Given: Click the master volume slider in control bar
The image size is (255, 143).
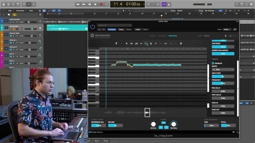Looking at the screenshot, I should point(202,4).
